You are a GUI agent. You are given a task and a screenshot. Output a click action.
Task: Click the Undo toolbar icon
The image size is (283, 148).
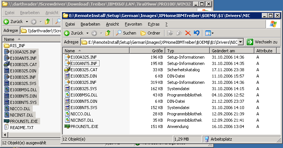pyautogui.click(x=196, y=33)
